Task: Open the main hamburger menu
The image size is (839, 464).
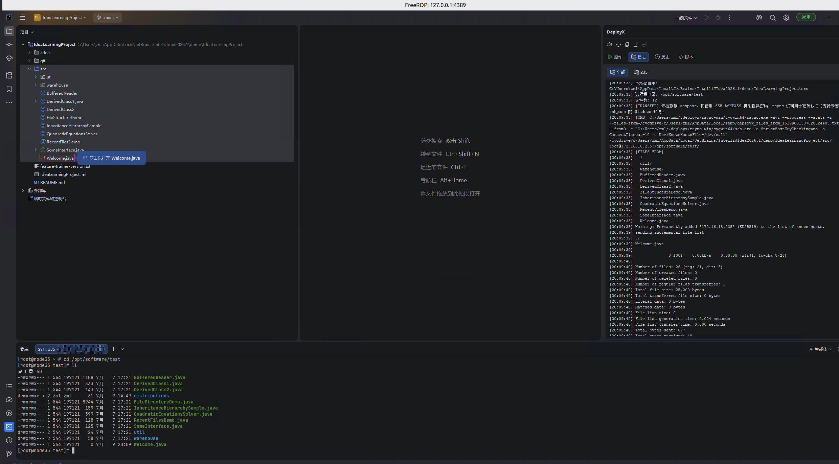Action: pyautogui.click(x=22, y=17)
